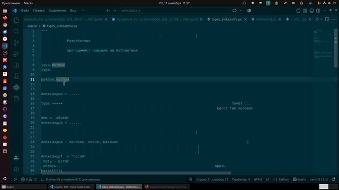Click the line 27 Александрf text

point(52,156)
